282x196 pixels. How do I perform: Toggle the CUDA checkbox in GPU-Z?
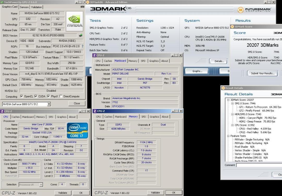[36, 96]
